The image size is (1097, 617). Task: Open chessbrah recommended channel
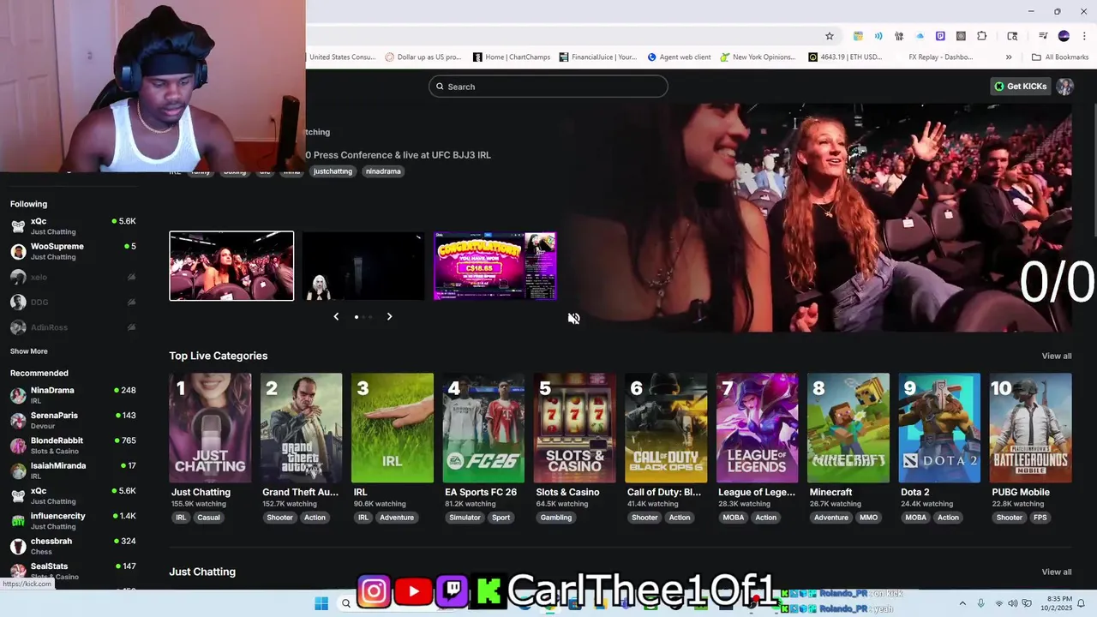click(73, 546)
